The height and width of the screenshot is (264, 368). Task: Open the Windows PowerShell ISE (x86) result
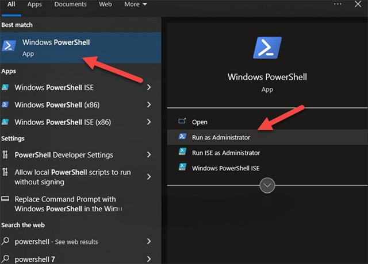80,122
